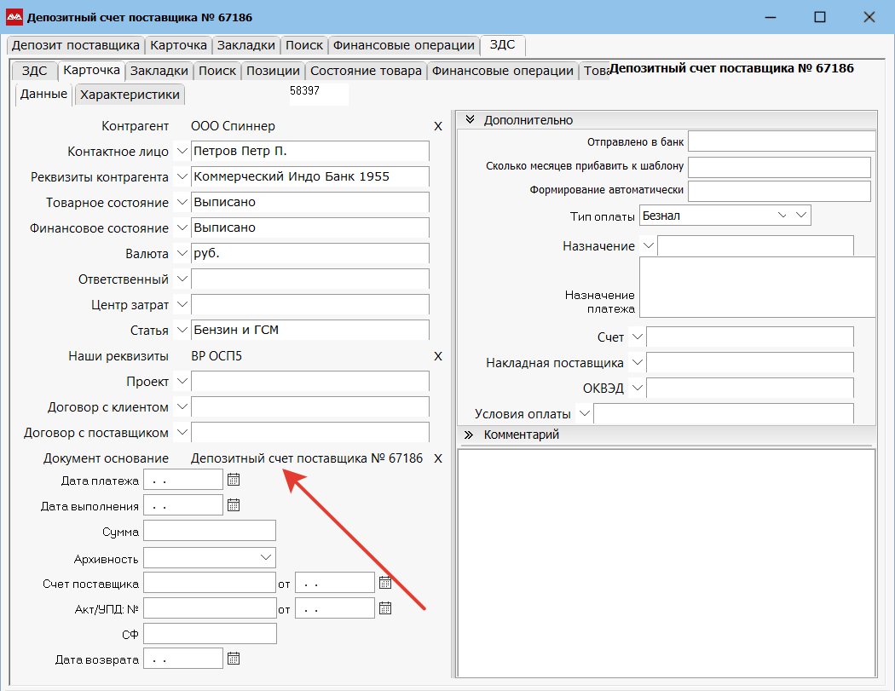Open the calendar for Акт/УПД date

[385, 608]
